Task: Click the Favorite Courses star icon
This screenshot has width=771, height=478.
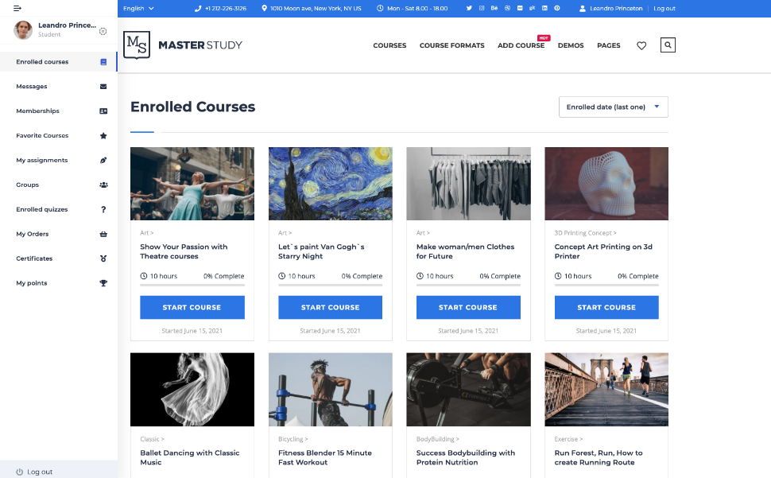Action: pyautogui.click(x=103, y=136)
